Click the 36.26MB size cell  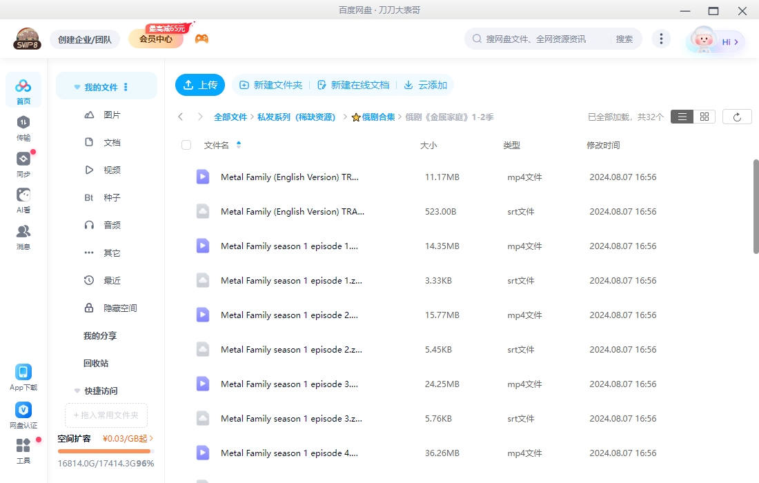pyautogui.click(x=442, y=453)
